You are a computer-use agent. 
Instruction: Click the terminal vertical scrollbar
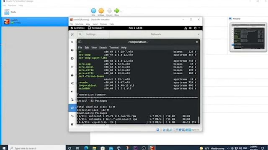pos(198,120)
